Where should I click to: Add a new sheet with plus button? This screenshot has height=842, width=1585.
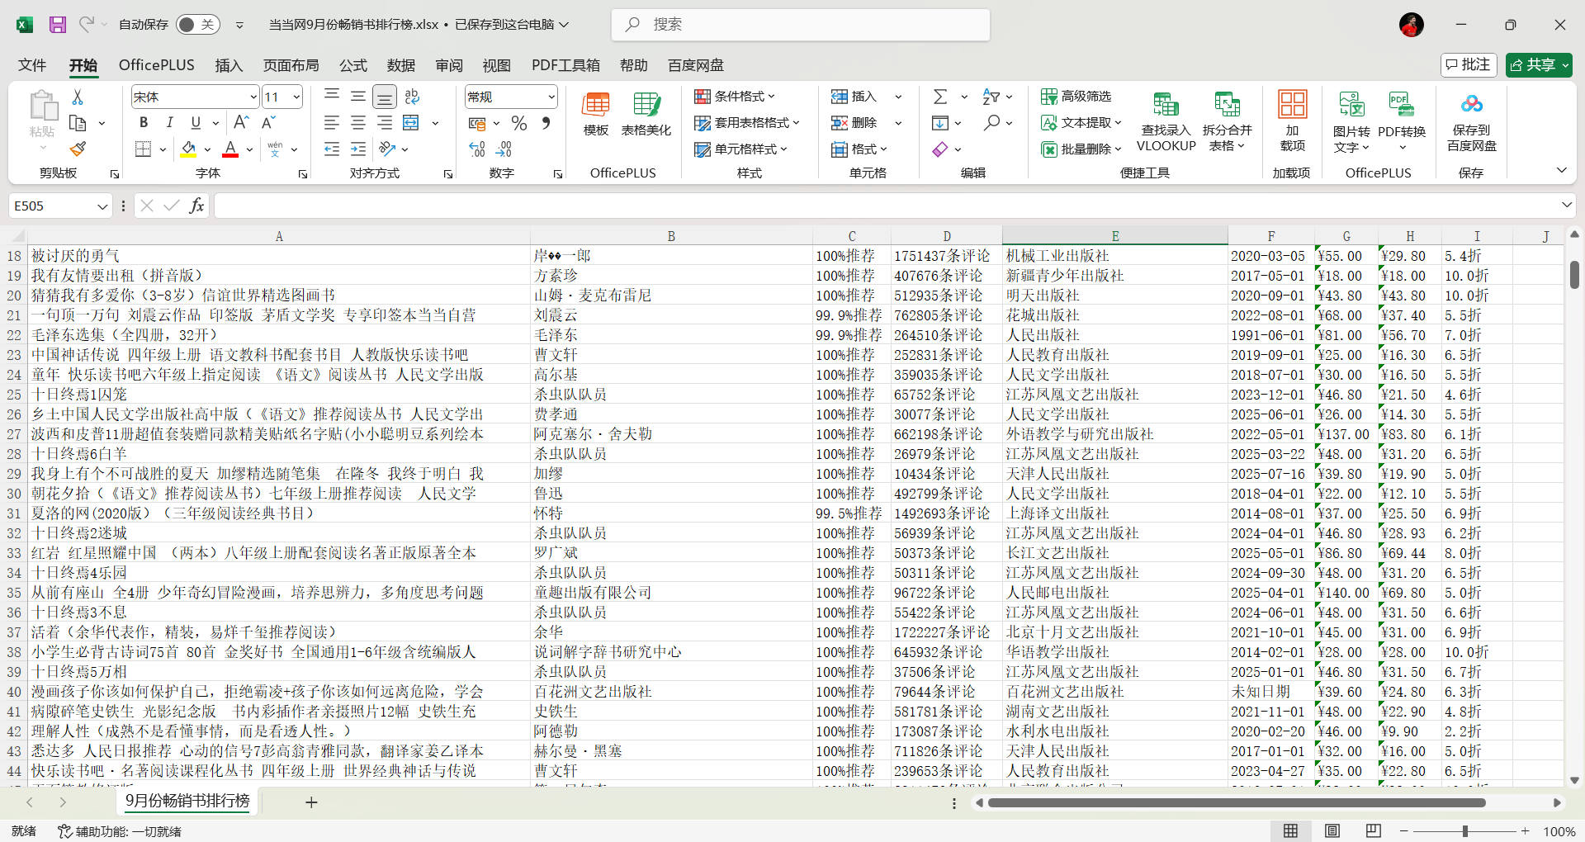pos(311,802)
